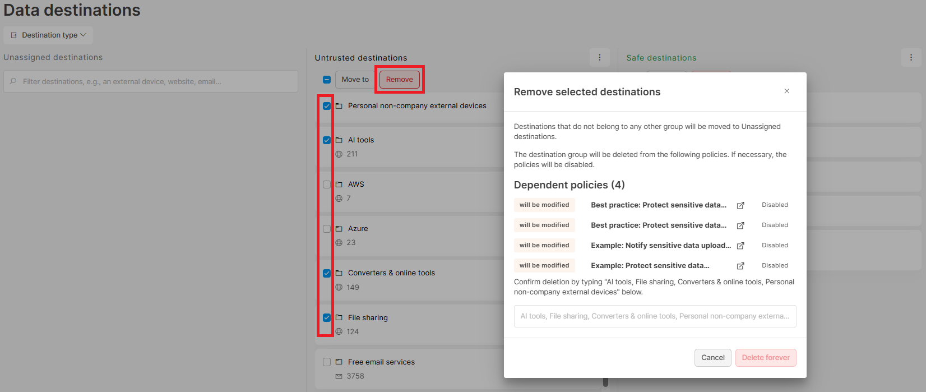
Task: Click the Unassigned destinations heading
Action: (x=53, y=57)
